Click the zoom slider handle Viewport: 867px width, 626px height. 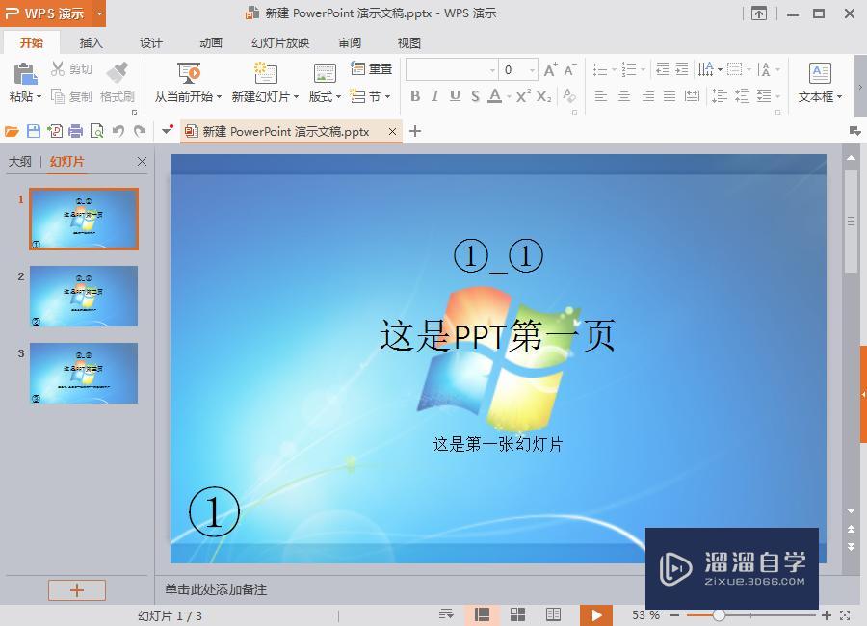(719, 614)
